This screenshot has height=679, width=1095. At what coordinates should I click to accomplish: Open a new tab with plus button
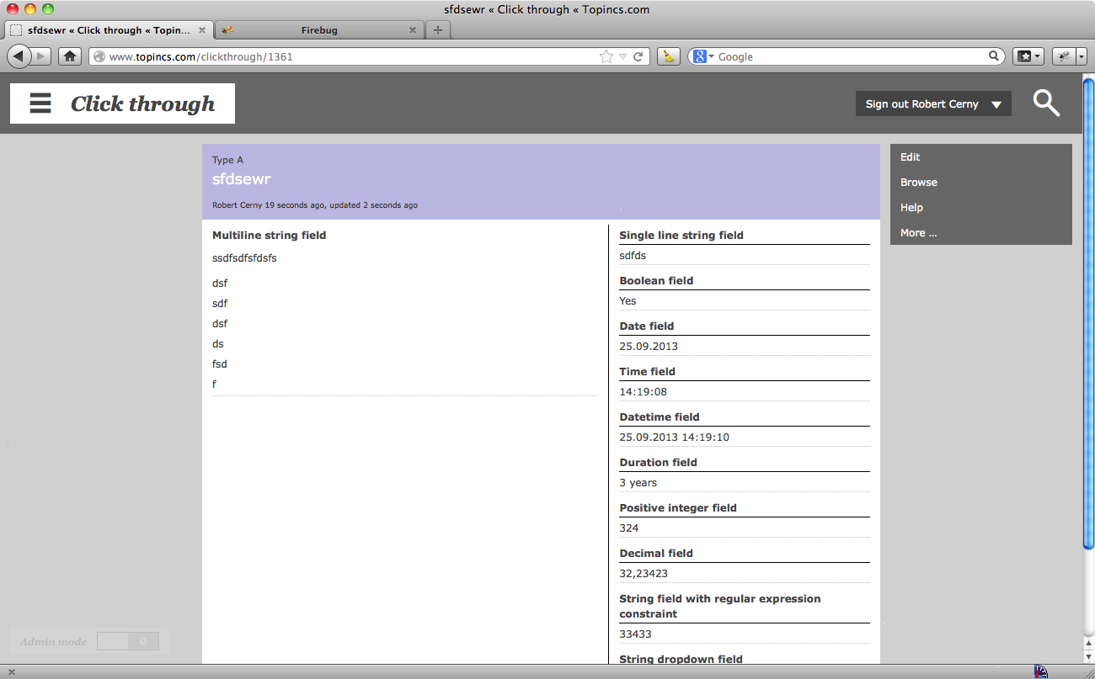tap(437, 30)
